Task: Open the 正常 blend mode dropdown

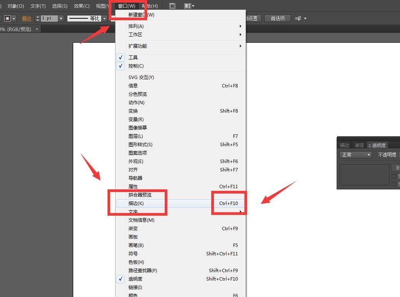Action: (355, 155)
